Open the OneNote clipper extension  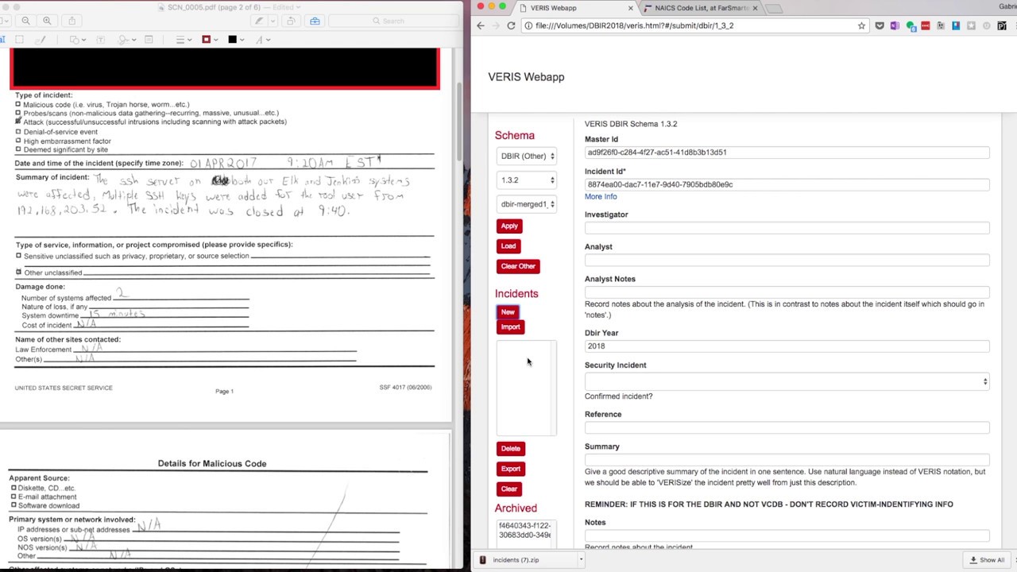(895, 25)
